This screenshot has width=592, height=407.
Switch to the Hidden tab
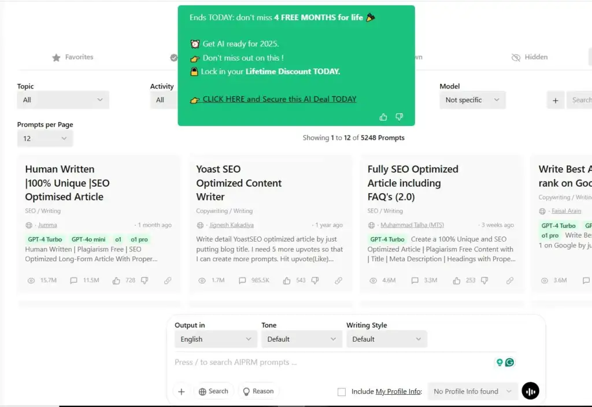[x=530, y=57]
